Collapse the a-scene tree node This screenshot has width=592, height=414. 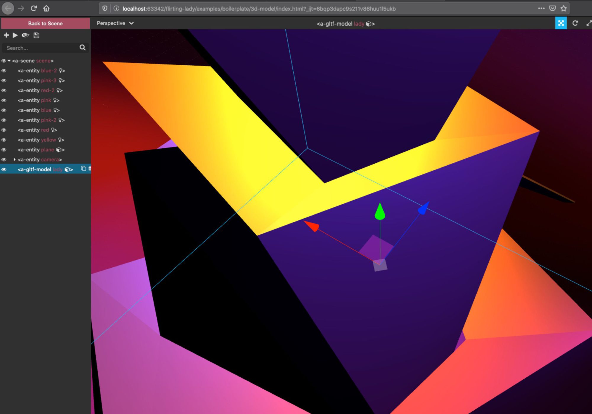(9, 61)
